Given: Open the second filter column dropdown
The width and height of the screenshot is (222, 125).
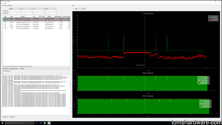Looking at the screenshot, I should (x=27, y=9).
